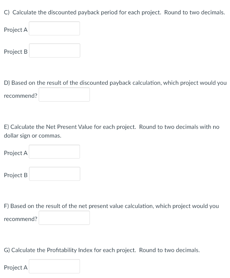The image size is (230, 278).
Task: Activate the Profitability Index answer field
Action: [54, 266]
